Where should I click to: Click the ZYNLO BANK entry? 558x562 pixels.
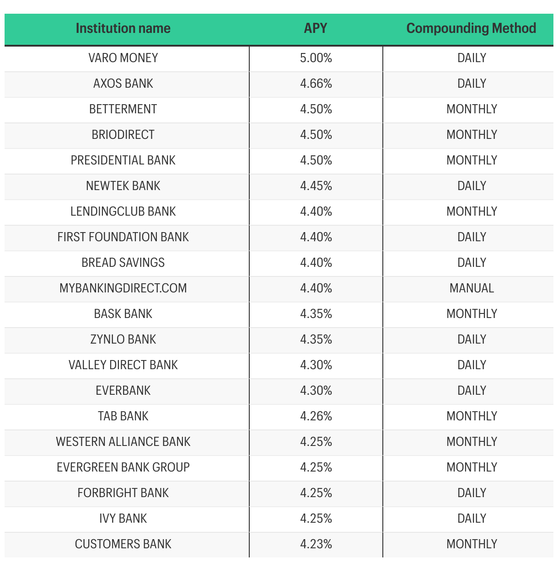(x=123, y=339)
